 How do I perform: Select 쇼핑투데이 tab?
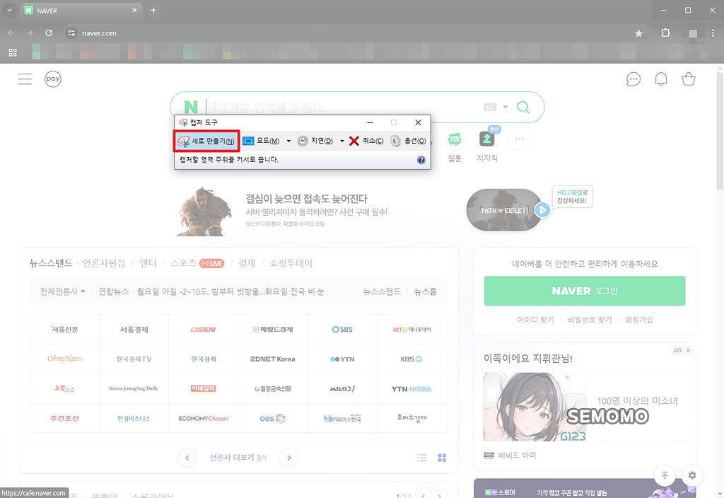pos(291,263)
